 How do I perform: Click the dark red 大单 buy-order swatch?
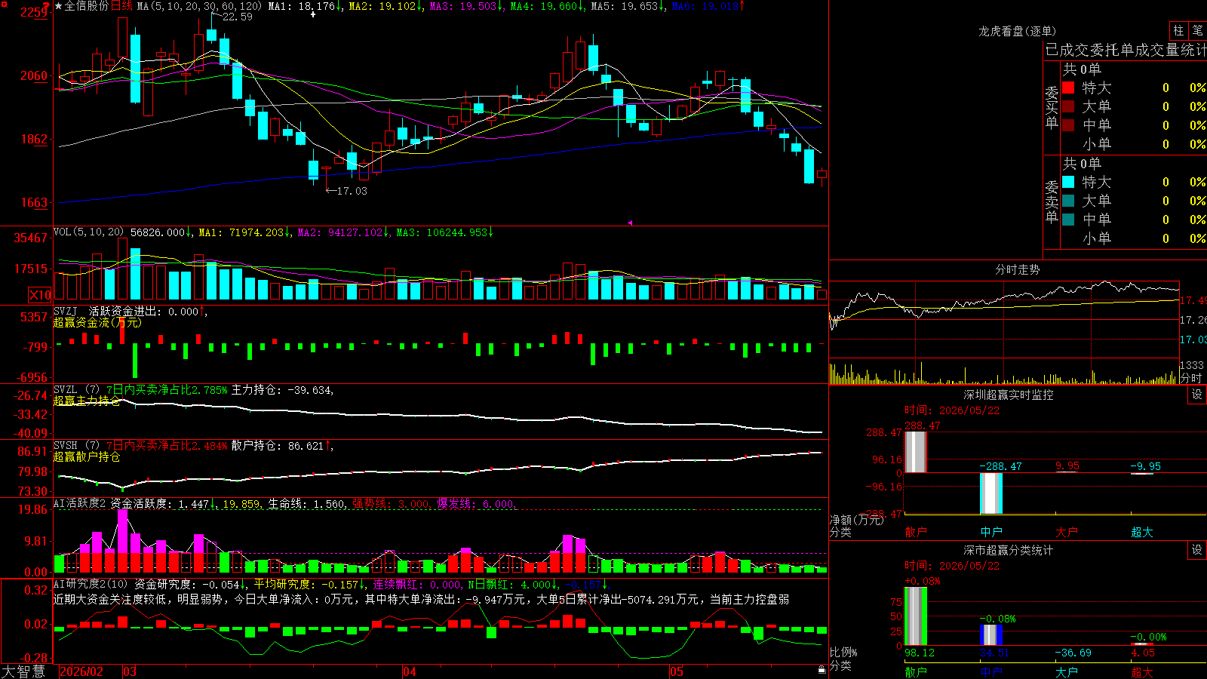(x=1068, y=106)
